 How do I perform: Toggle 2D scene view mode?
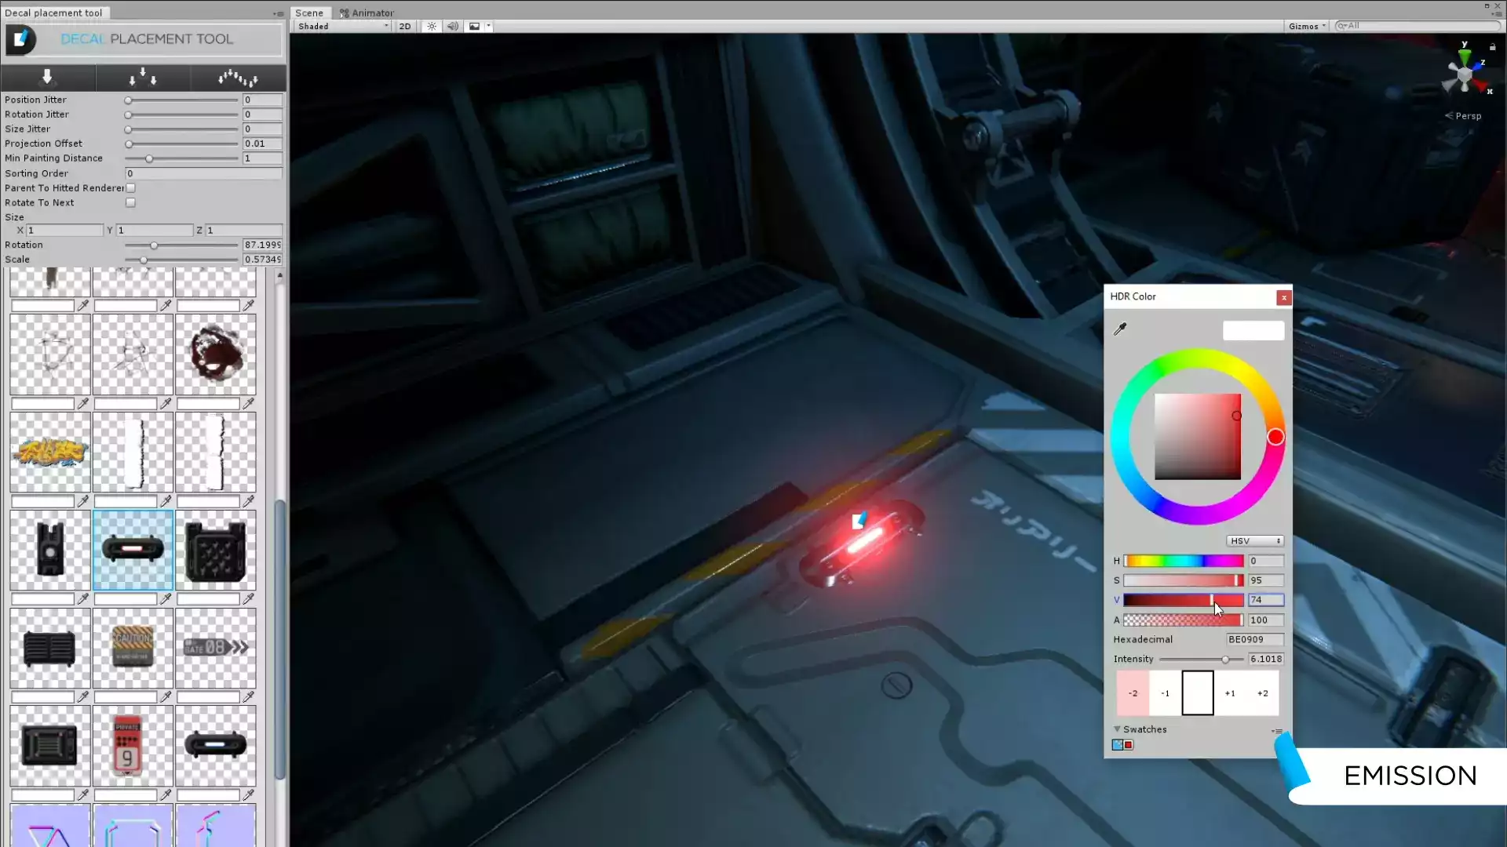(405, 26)
